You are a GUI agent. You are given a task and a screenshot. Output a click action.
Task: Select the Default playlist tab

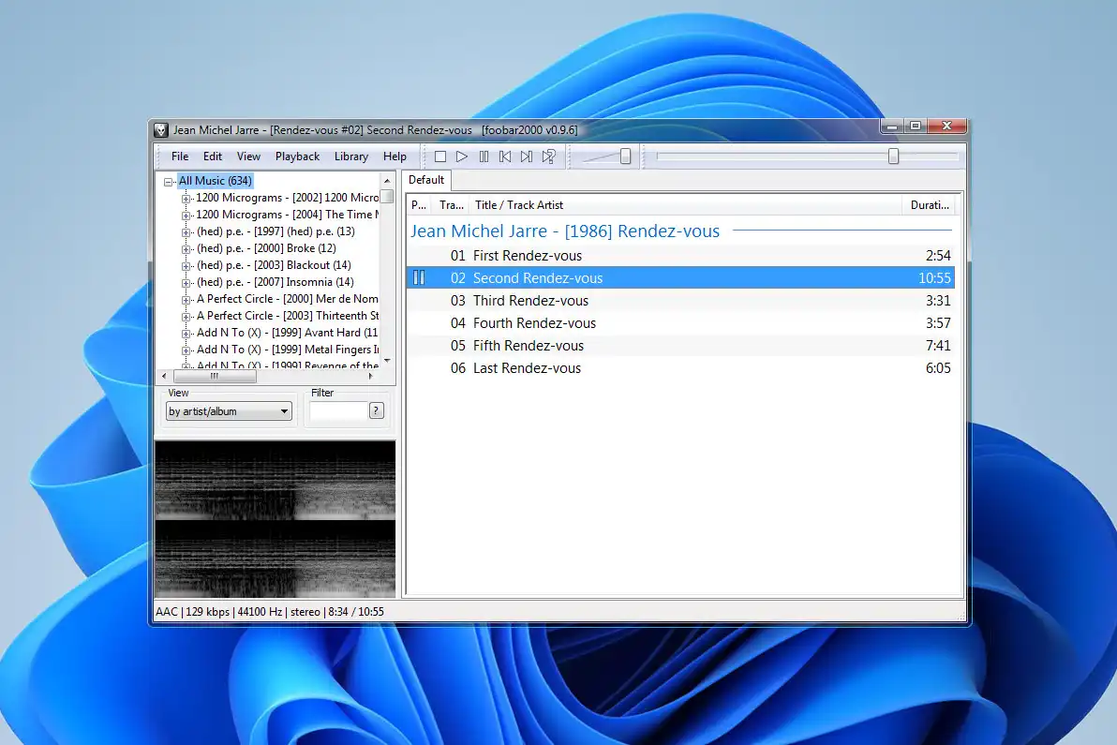pyautogui.click(x=426, y=180)
